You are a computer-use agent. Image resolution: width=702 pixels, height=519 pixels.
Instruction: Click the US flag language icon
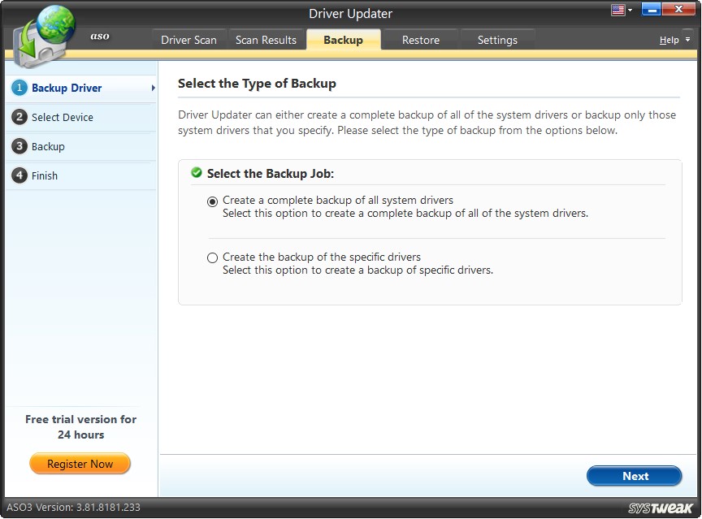(616, 8)
